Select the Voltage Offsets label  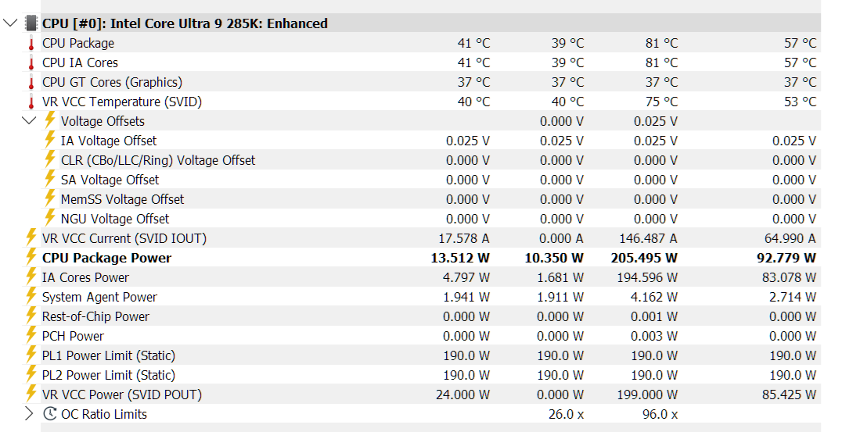[103, 121]
